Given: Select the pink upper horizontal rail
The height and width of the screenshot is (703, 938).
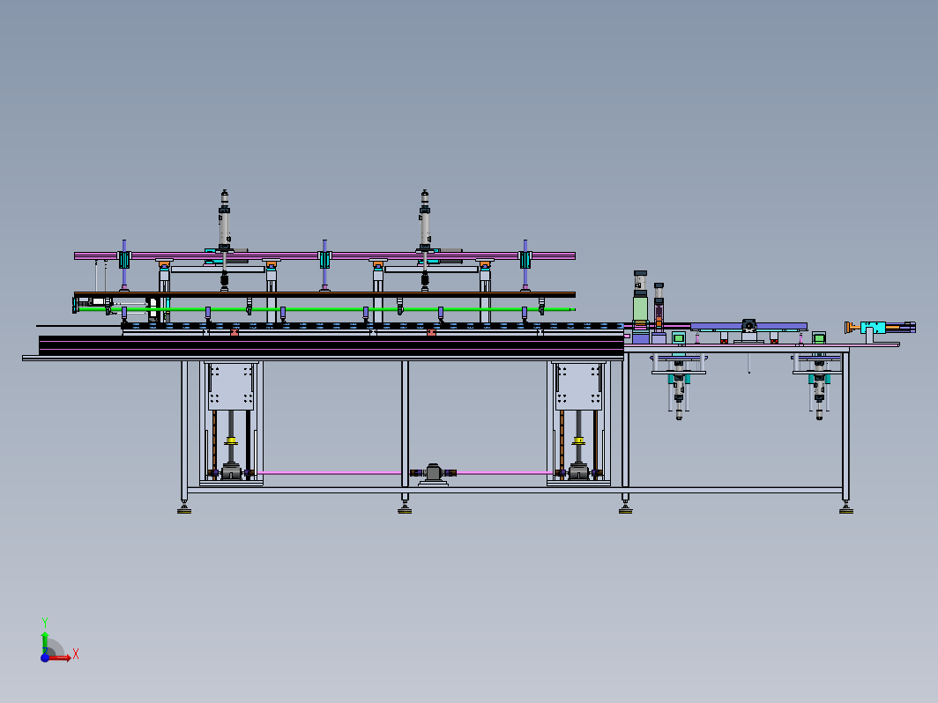Looking at the screenshot, I should 324,255.
